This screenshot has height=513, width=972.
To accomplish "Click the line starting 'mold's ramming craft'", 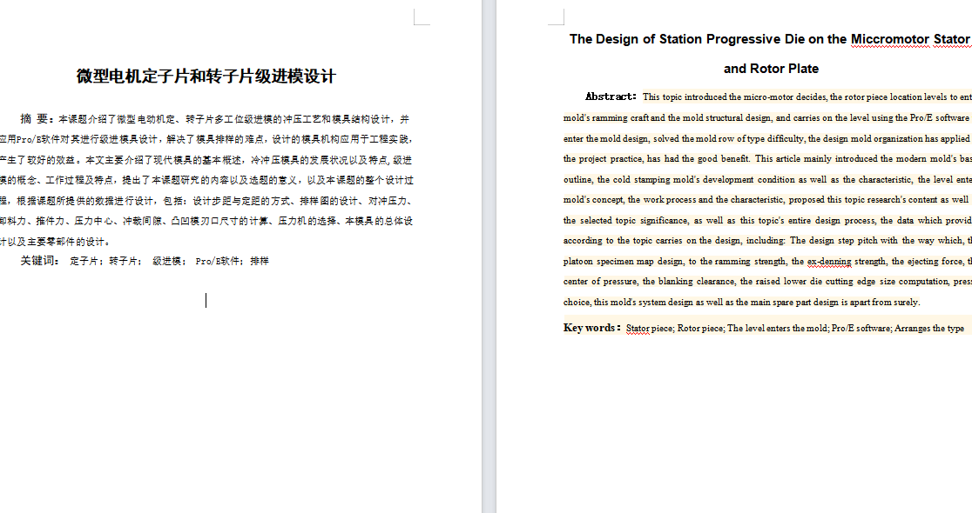I will pyautogui.click(x=767, y=117).
